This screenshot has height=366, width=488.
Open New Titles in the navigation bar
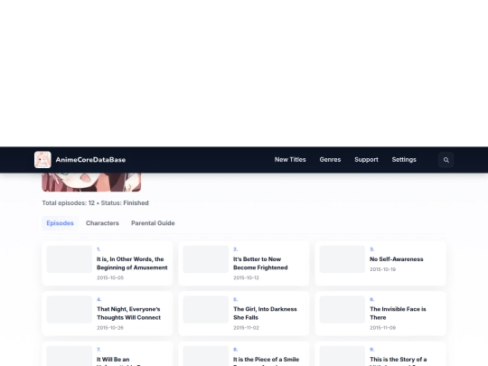290,160
